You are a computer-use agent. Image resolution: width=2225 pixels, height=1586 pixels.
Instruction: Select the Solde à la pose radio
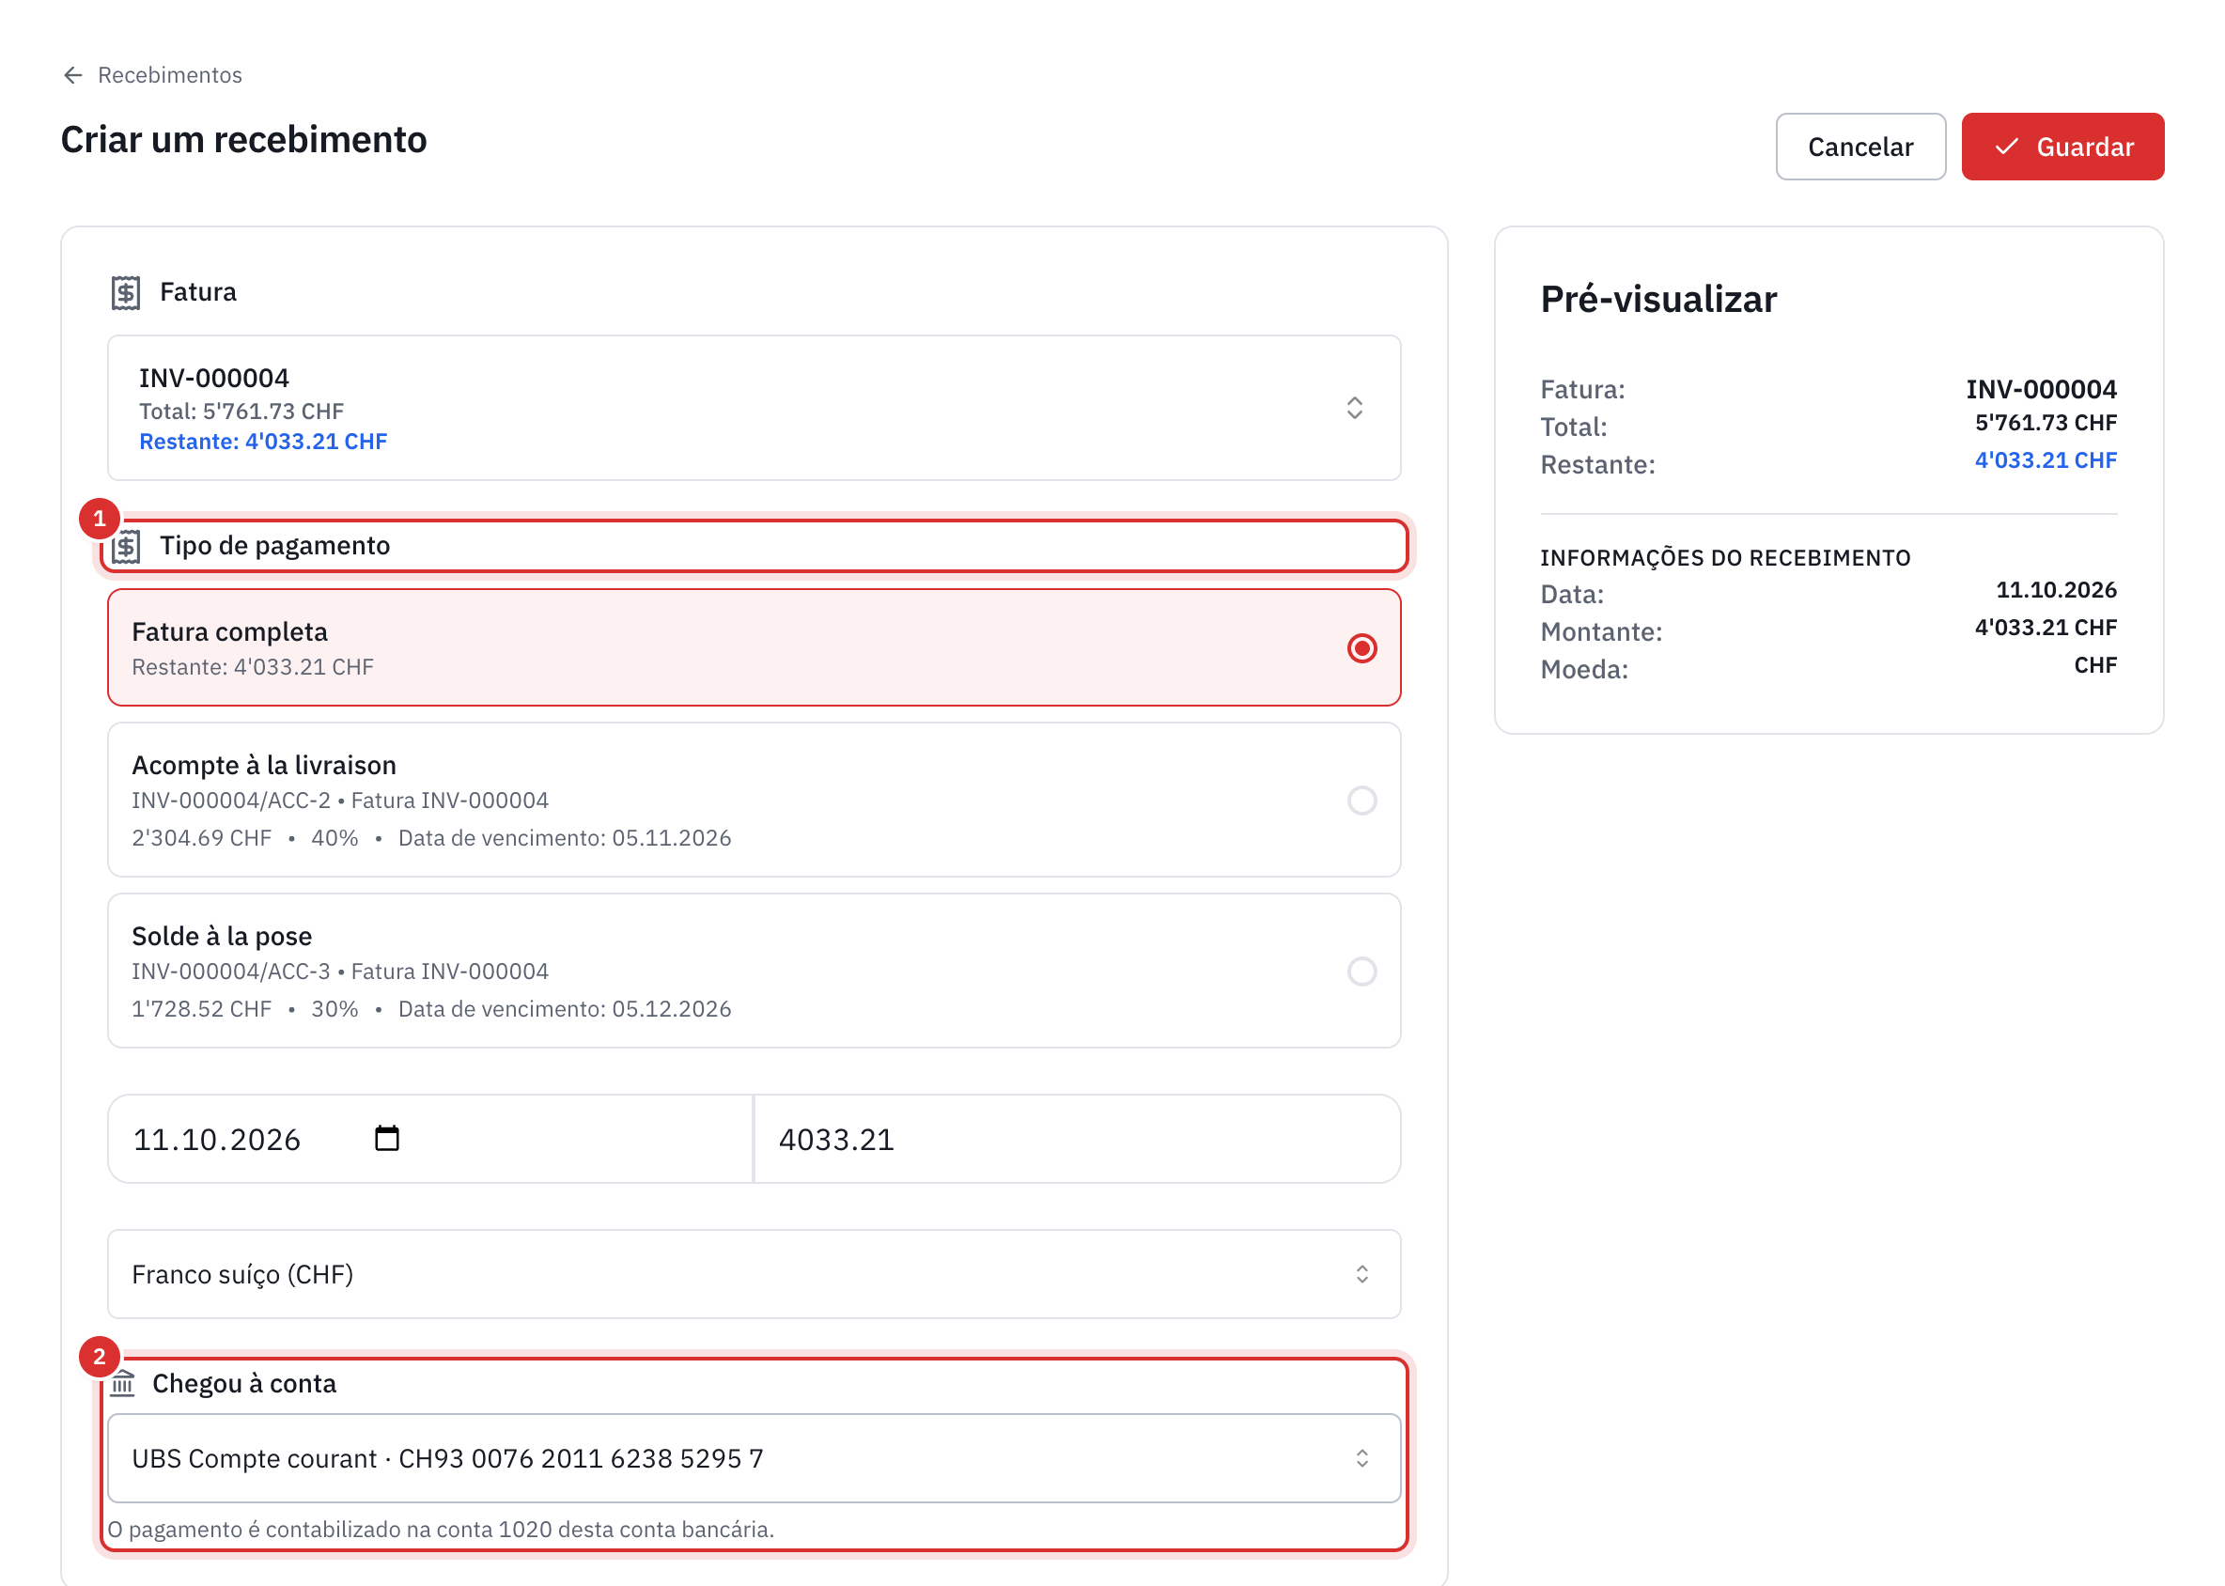(x=1361, y=972)
